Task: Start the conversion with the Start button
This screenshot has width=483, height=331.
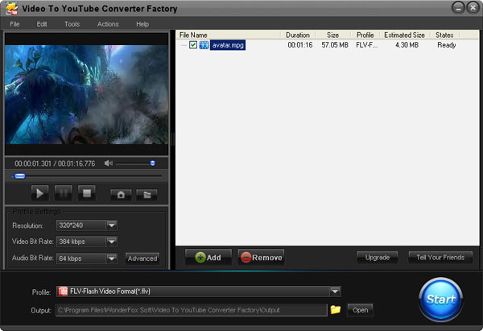Action: pyautogui.click(x=440, y=299)
